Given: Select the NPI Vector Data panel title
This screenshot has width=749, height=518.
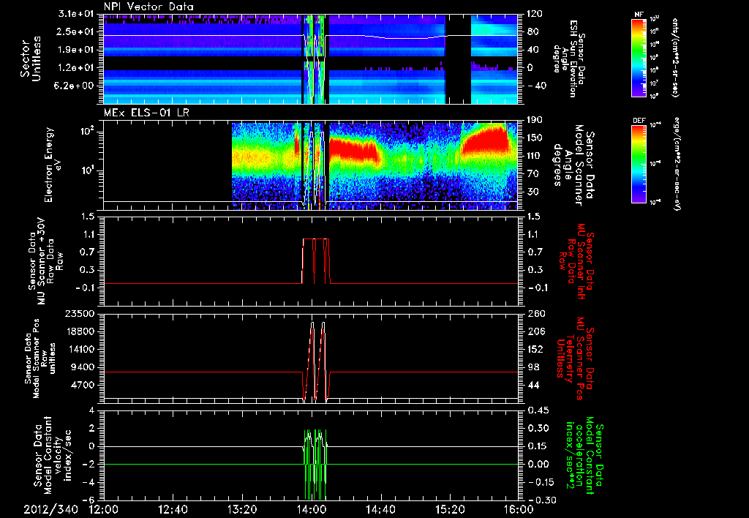Looking at the screenshot, I should tap(149, 7).
